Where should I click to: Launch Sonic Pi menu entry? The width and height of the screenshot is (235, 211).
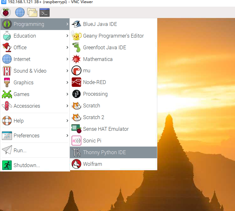(113, 141)
